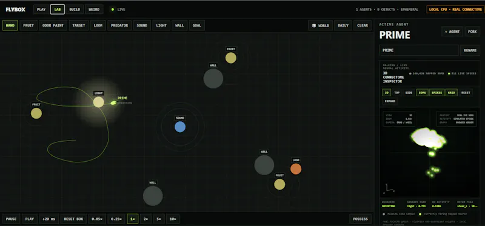The image size is (485, 226).
Task: Pause the simulation
Action: [x=11, y=219]
